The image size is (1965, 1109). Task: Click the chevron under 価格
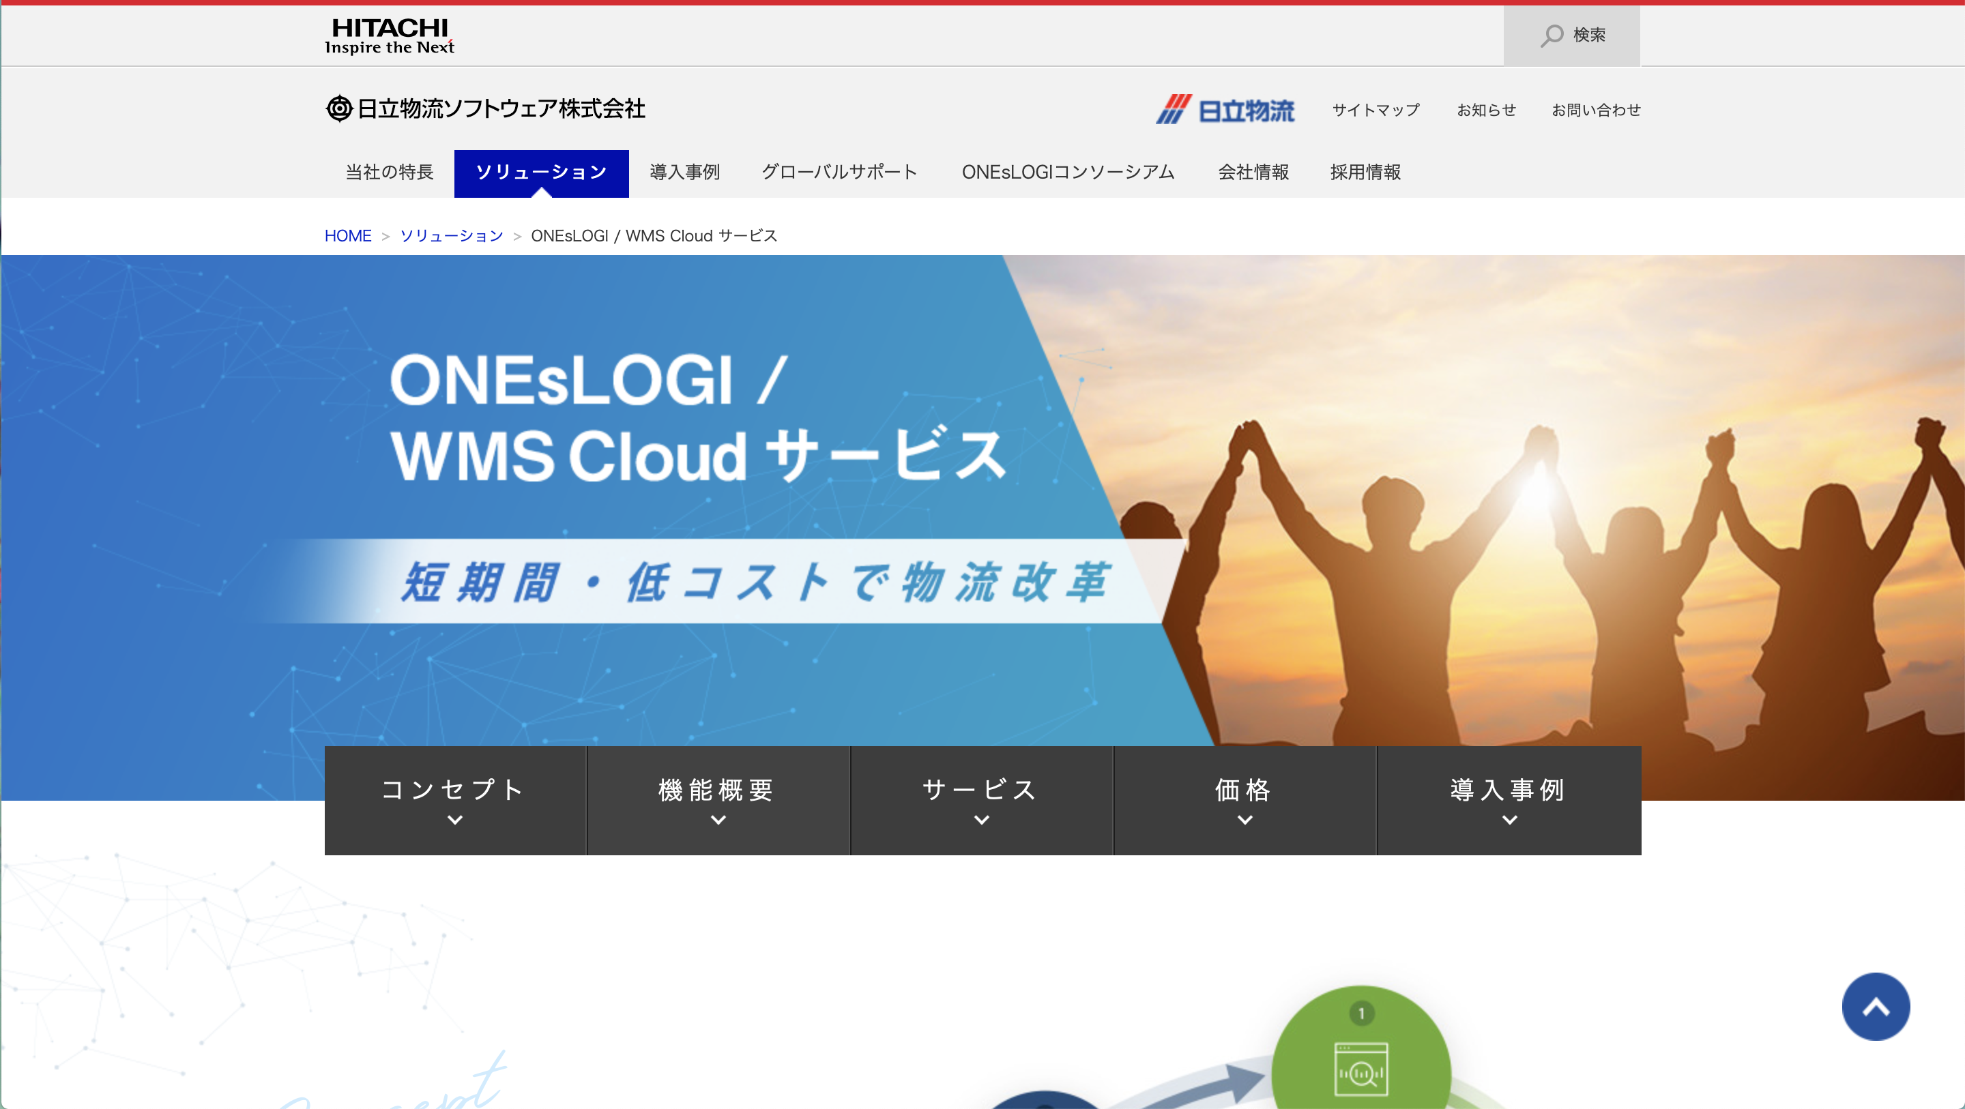click(1245, 820)
